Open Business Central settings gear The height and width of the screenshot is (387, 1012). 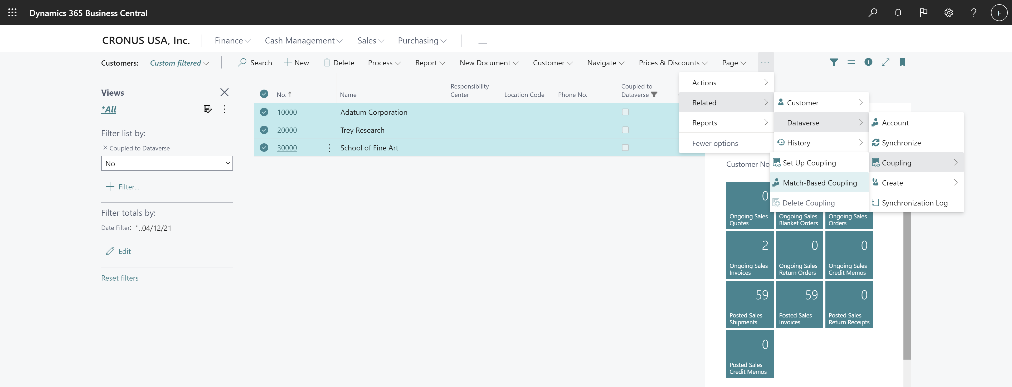(x=948, y=12)
